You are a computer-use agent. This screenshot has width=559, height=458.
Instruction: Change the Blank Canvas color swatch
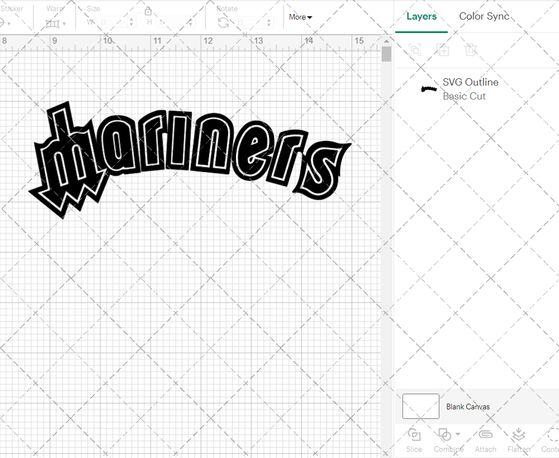click(420, 407)
